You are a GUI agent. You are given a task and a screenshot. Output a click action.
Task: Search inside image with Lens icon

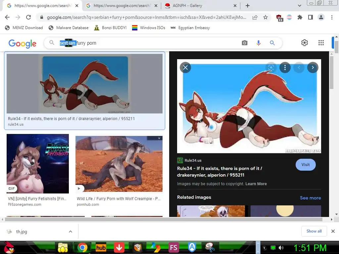(x=271, y=67)
